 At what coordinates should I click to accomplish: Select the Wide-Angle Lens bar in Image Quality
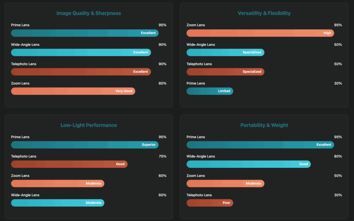tap(81, 52)
